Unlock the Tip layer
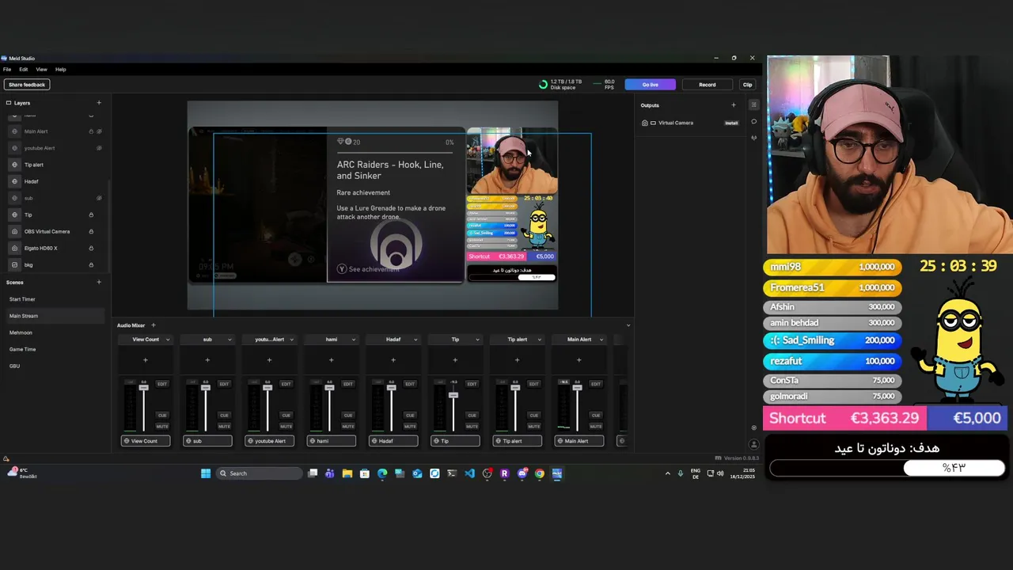The image size is (1013, 570). point(91,215)
